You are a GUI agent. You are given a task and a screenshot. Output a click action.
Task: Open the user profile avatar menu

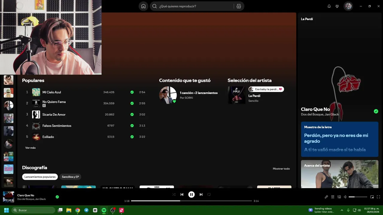[348, 6]
